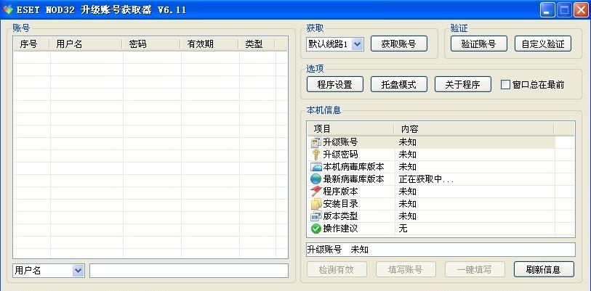The width and height of the screenshot is (591, 291).
Task: Click the 获取账号 button
Action: click(399, 44)
